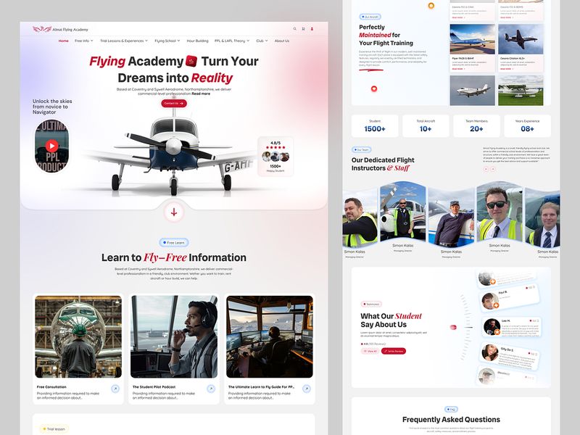This screenshot has height=435, width=580.
Task: Open the Piper PA28 G-BAHF blue plane photo
Action: 473,39
